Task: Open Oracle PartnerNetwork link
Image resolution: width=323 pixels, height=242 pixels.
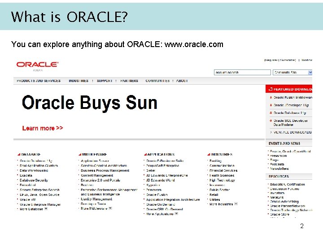Action: pos(288,206)
